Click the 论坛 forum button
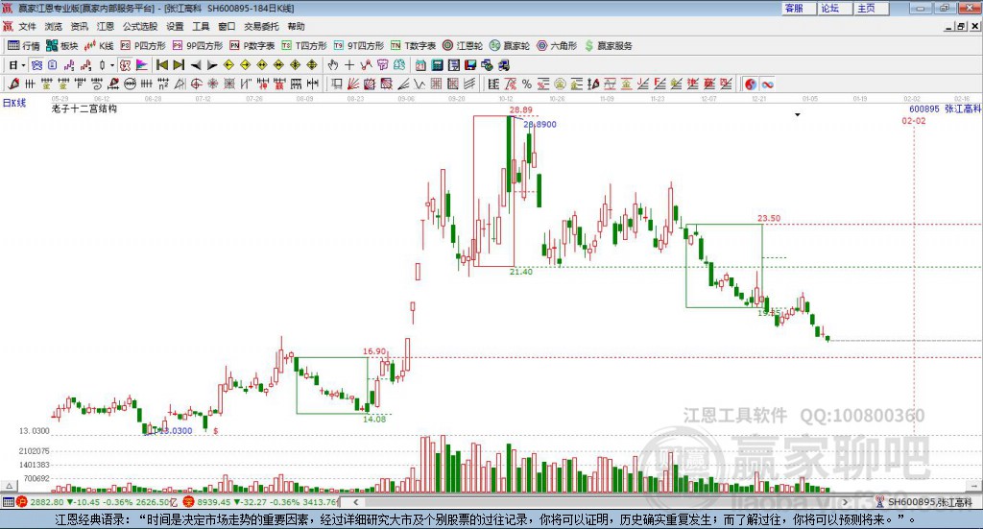The width and height of the screenshot is (983, 529). [x=834, y=8]
